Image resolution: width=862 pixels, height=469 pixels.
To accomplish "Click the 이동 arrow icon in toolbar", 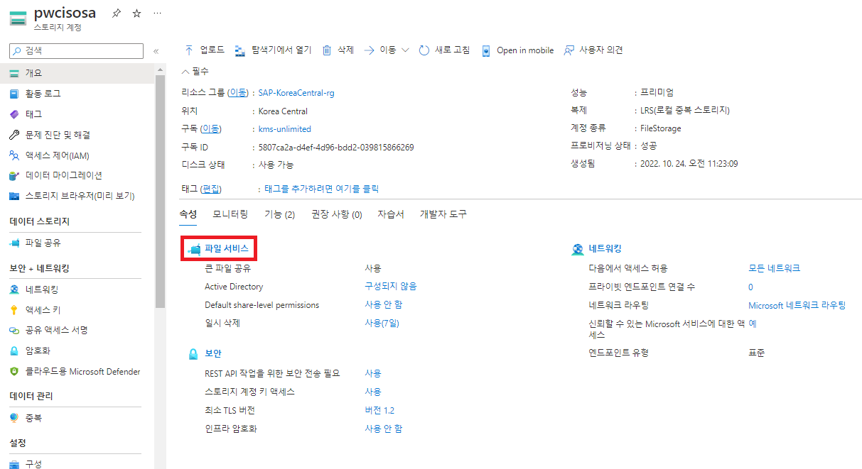I will [x=369, y=50].
